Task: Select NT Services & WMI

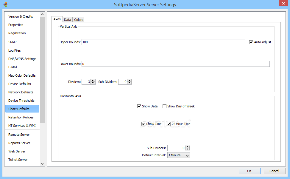Action: click(22, 126)
